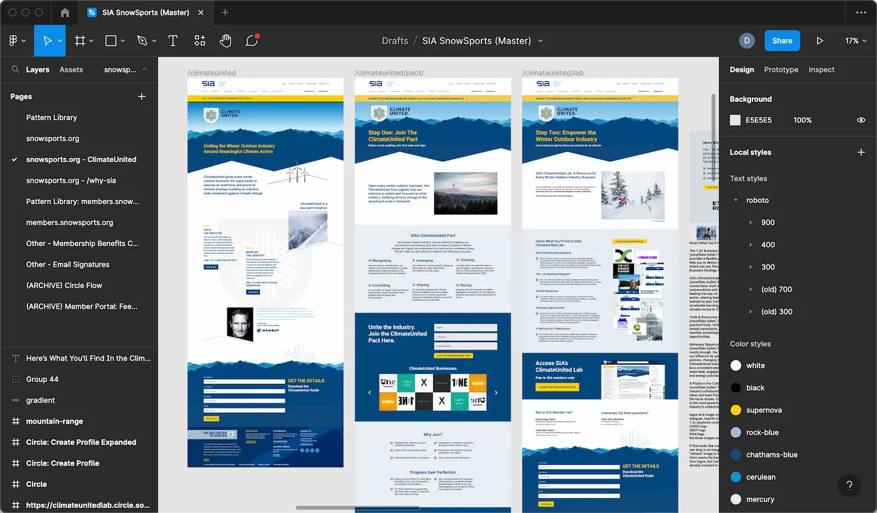Click the Present play icon
Viewport: 877px width, 513px height.
820,41
